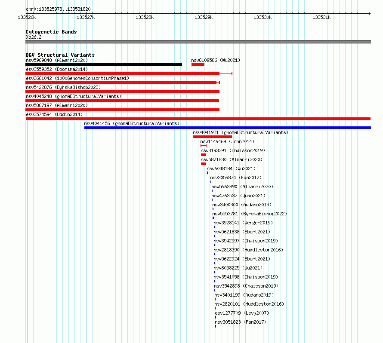Click the nsv5969848 (Almarri2020) variant label
Viewport: 383px width, 343px height.
coord(57,60)
